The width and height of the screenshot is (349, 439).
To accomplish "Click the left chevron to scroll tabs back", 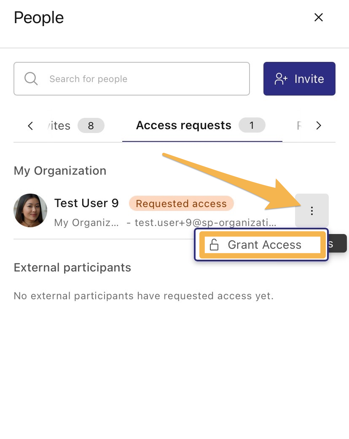I will click(30, 125).
